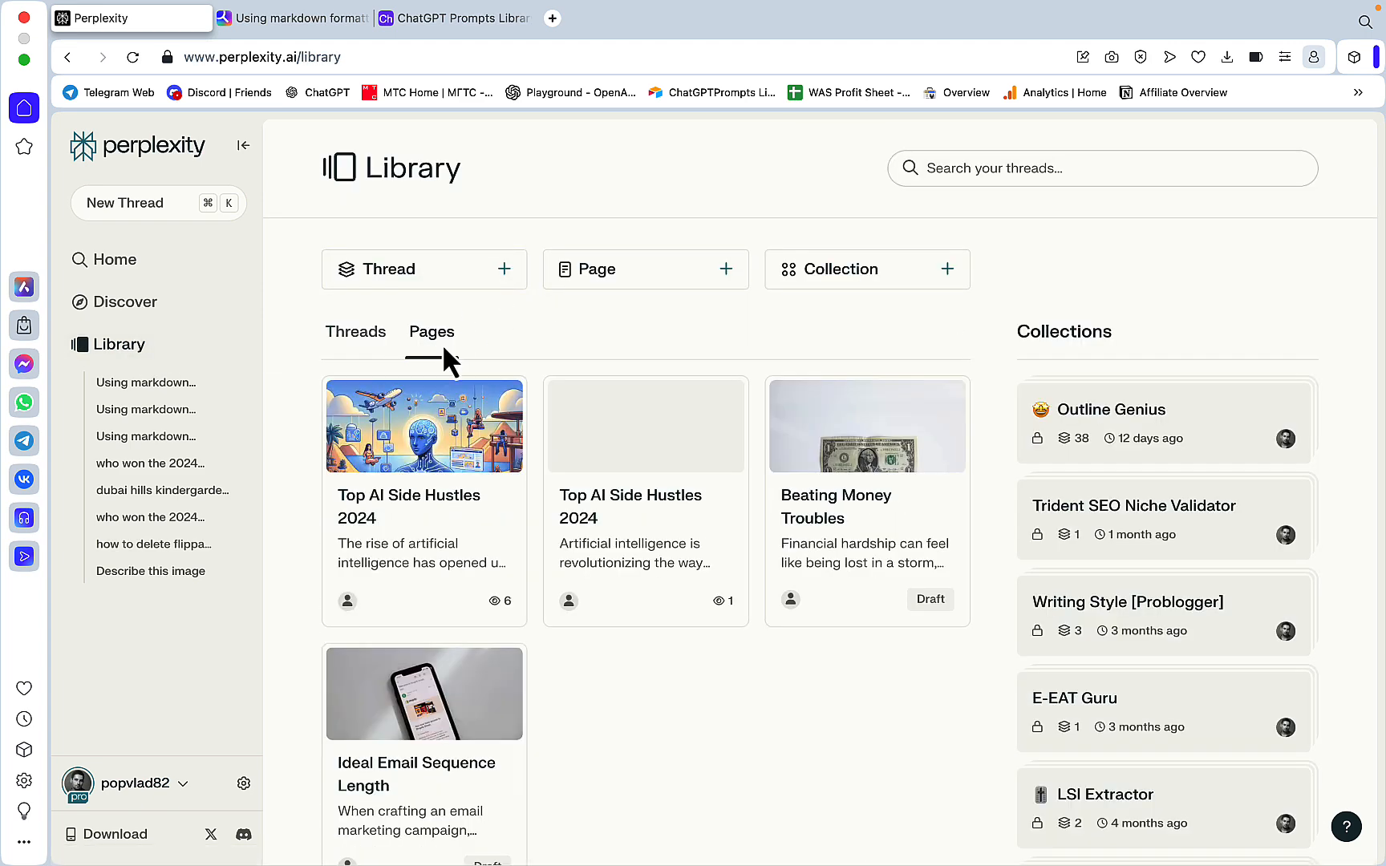1386x866 pixels.
Task: Open Library in sidebar
Action: [x=108, y=344]
